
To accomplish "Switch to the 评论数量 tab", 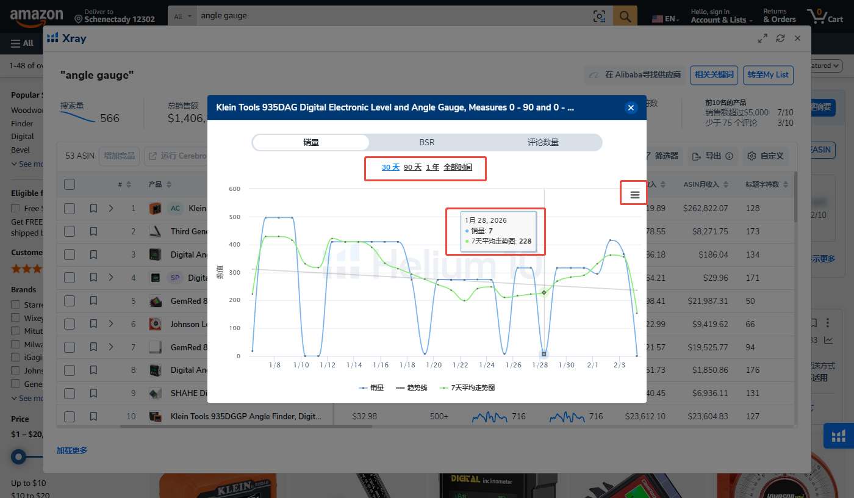I will tap(543, 142).
